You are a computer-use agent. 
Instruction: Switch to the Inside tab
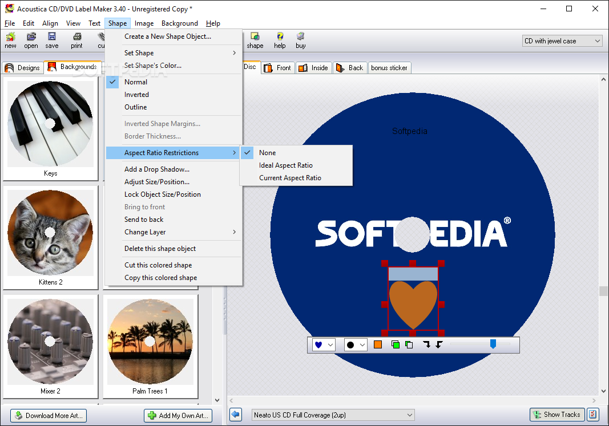[313, 68]
